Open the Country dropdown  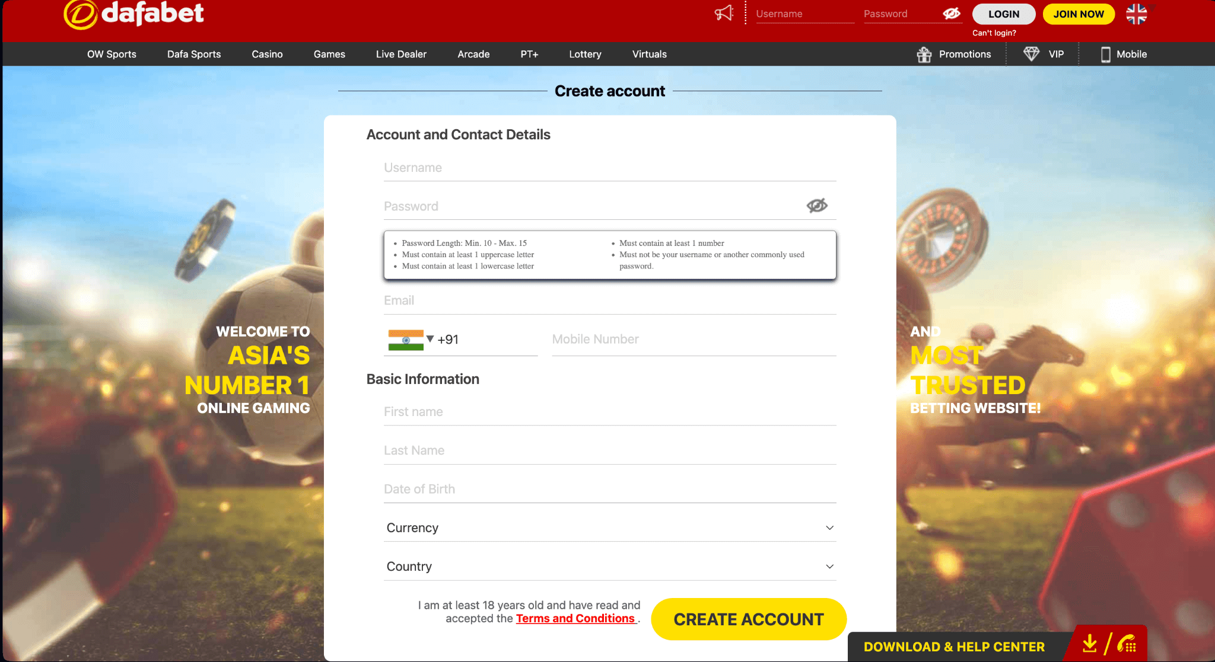click(610, 566)
